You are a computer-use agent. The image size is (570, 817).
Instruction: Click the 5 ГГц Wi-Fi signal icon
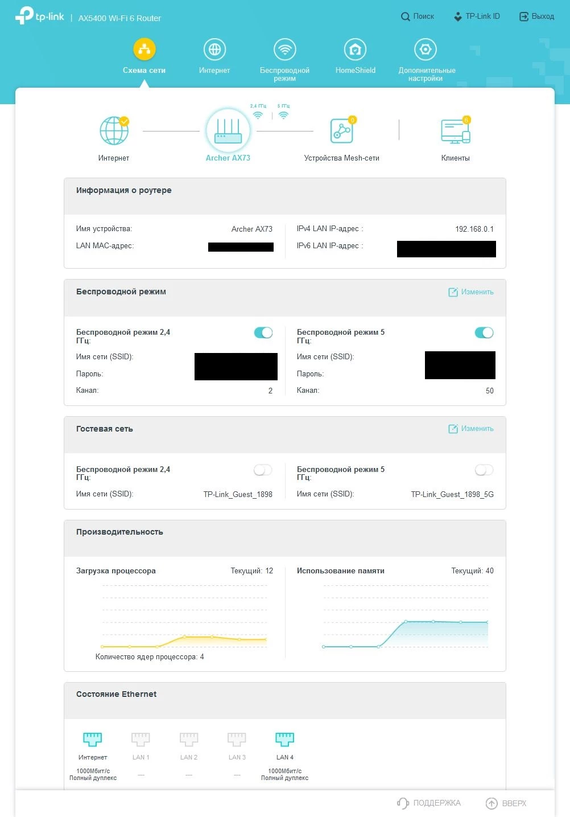click(x=283, y=115)
